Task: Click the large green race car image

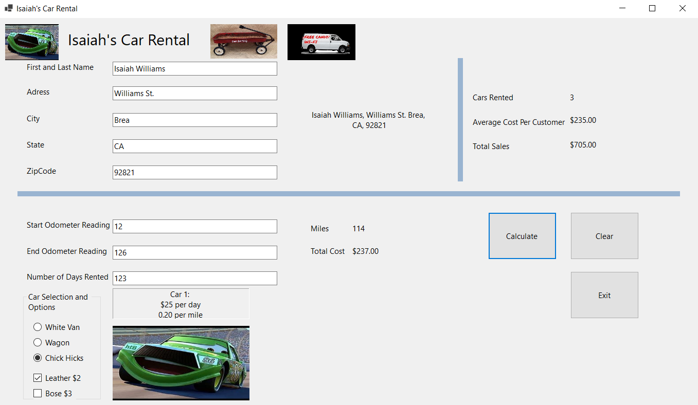Action: 181,363
